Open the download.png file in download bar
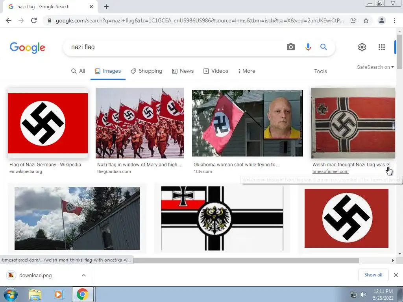The image size is (403, 302). [x=35, y=275]
